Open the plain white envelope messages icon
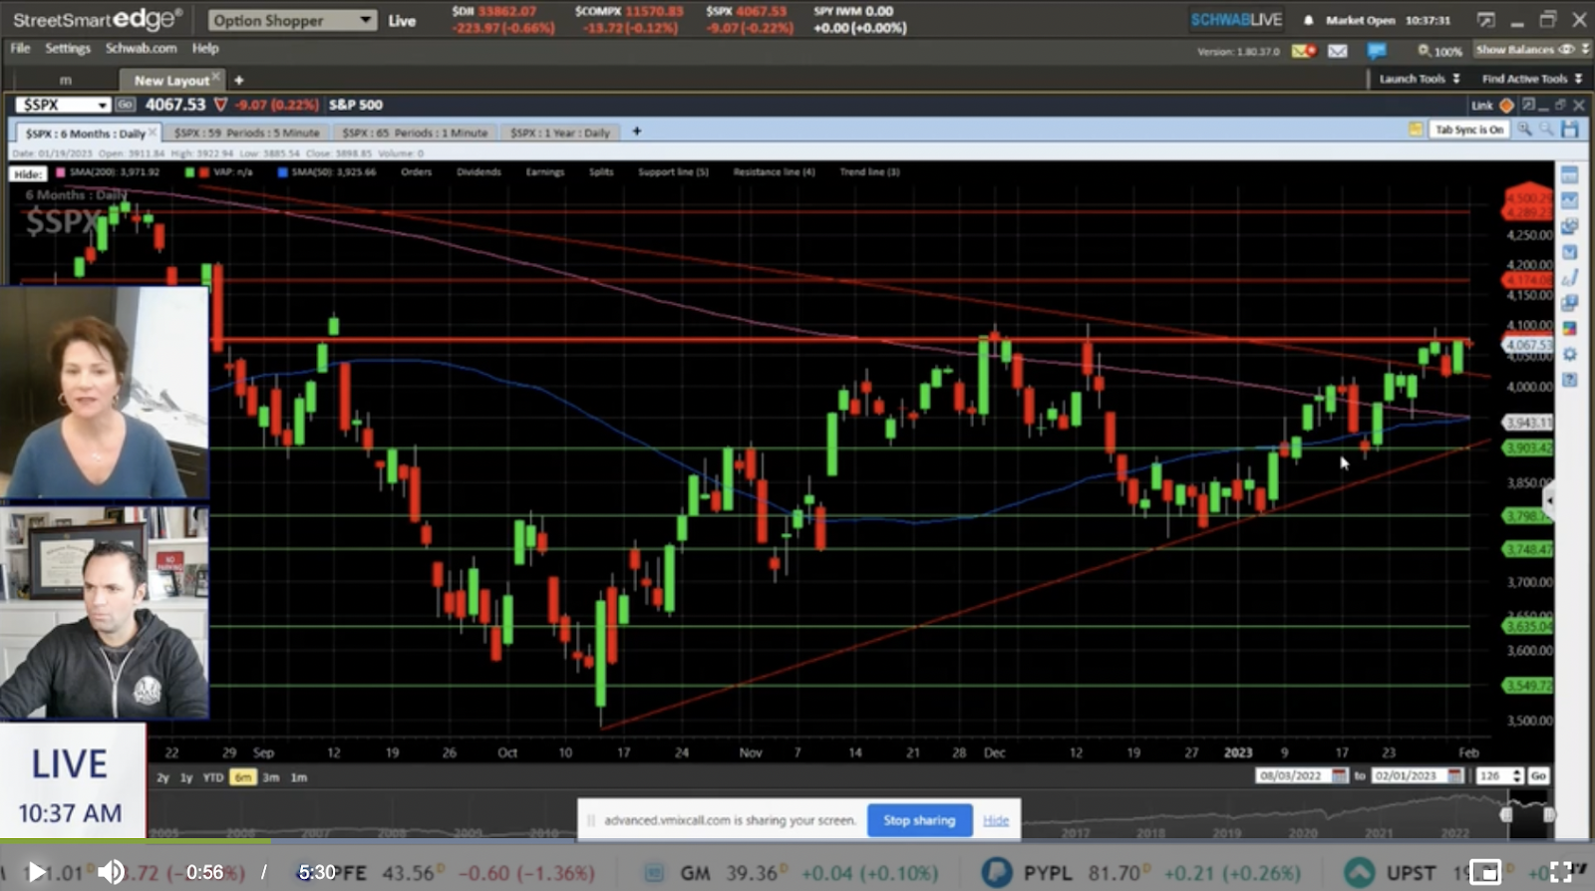Image resolution: width=1595 pixels, height=891 pixels. pyautogui.click(x=1338, y=51)
